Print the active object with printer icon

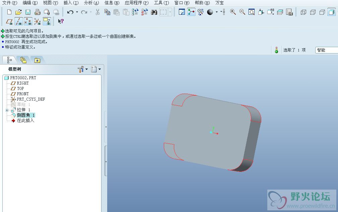37,12
